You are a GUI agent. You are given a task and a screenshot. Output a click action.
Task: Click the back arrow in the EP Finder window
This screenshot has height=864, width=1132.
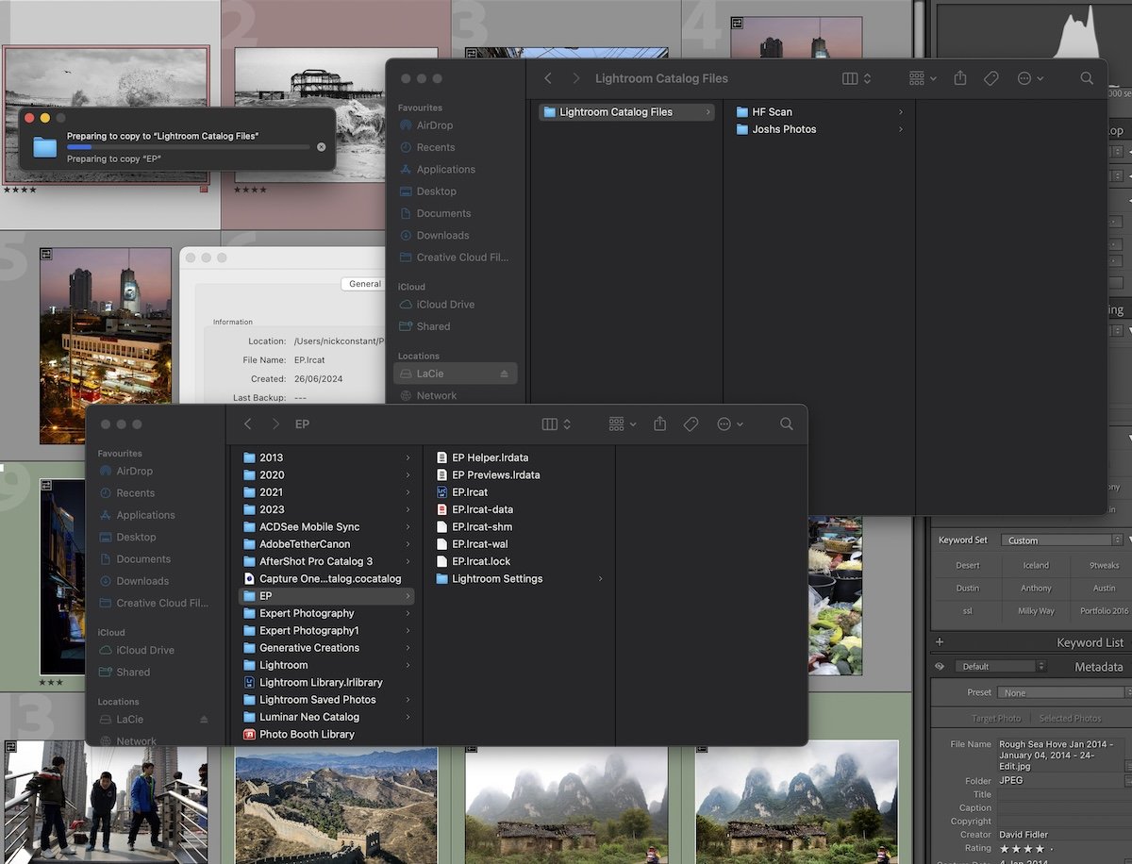coord(247,424)
